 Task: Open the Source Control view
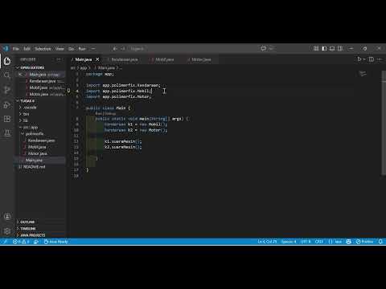click(x=7, y=90)
